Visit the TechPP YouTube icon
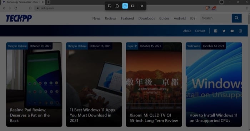 232,31
